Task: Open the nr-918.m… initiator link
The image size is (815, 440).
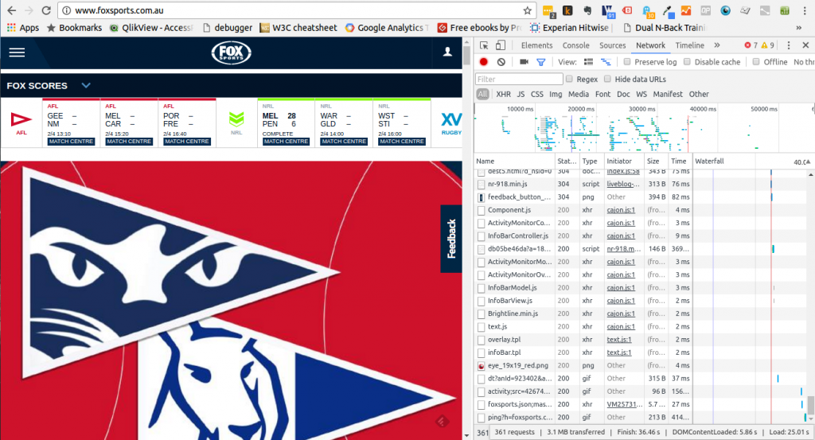Action: click(x=624, y=249)
